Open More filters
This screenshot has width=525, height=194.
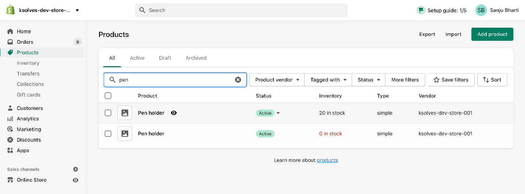405,80
